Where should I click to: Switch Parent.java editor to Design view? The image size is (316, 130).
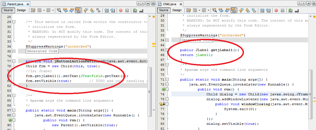(x=21, y=10)
